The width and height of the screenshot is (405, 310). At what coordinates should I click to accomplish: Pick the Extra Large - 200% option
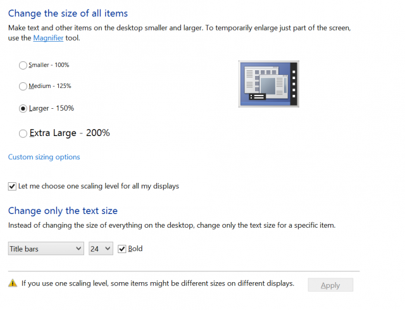pos(23,133)
